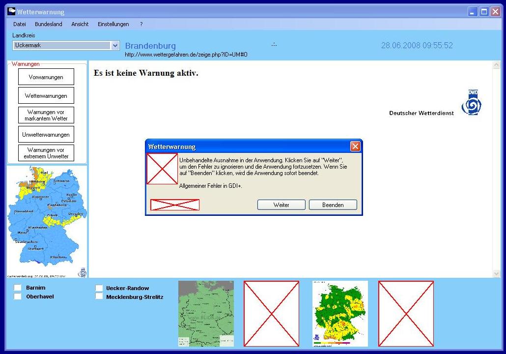Enable the Barnim checkbox
Viewport: 506px width, 354px height.
pyautogui.click(x=18, y=288)
